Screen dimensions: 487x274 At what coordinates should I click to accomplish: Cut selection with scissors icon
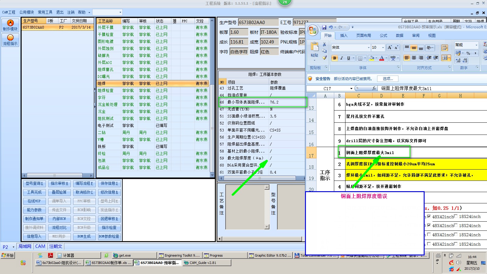pyautogui.click(x=324, y=44)
